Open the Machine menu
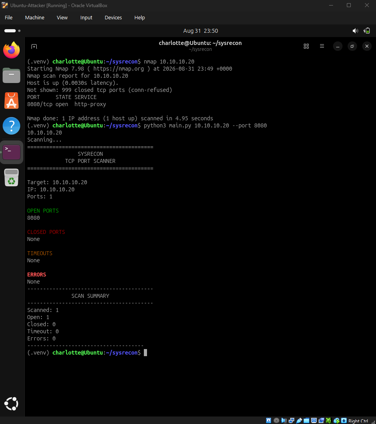376x424 pixels. coord(35,18)
